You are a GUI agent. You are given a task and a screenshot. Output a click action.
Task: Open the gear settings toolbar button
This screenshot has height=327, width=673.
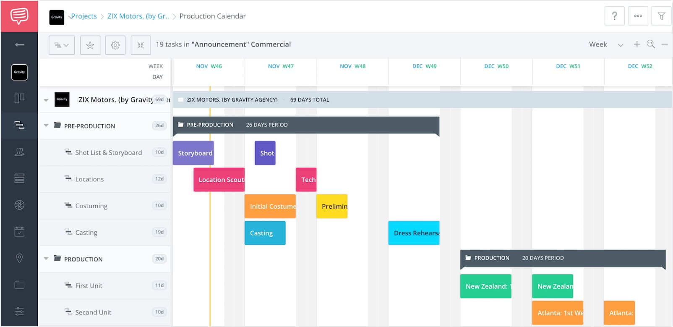point(115,45)
